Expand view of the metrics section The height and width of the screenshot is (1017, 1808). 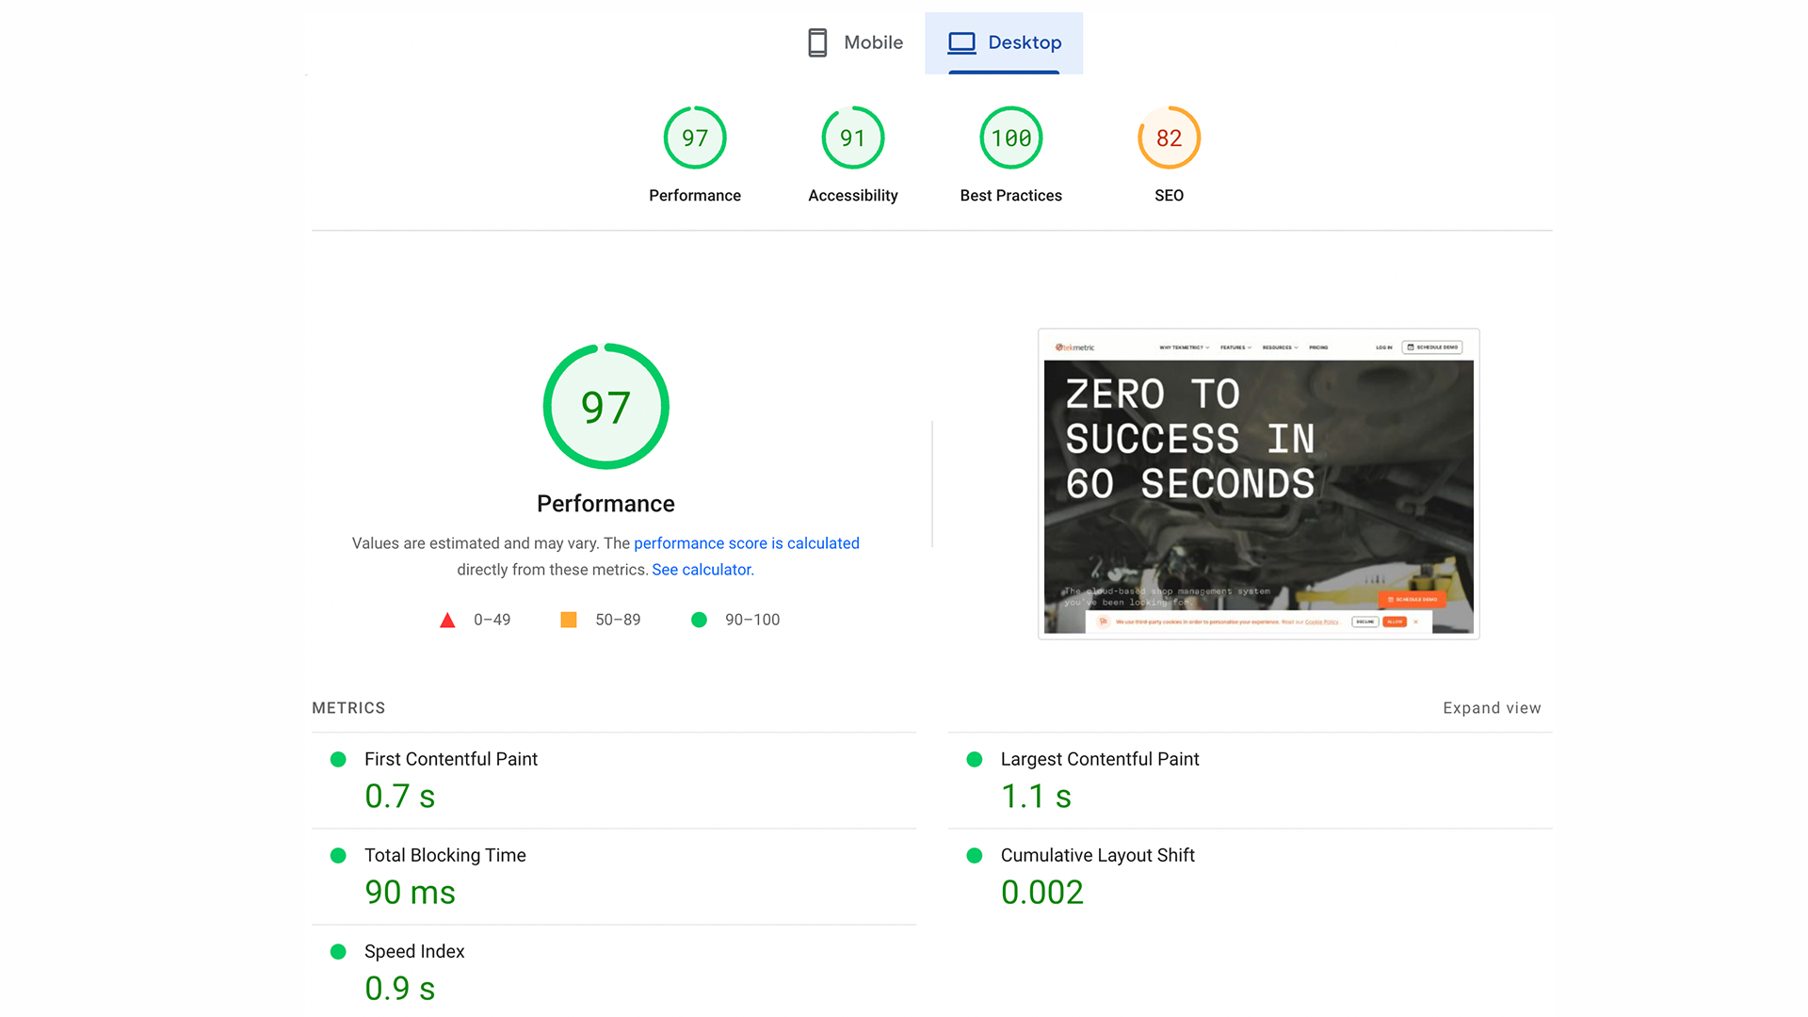pyautogui.click(x=1492, y=708)
